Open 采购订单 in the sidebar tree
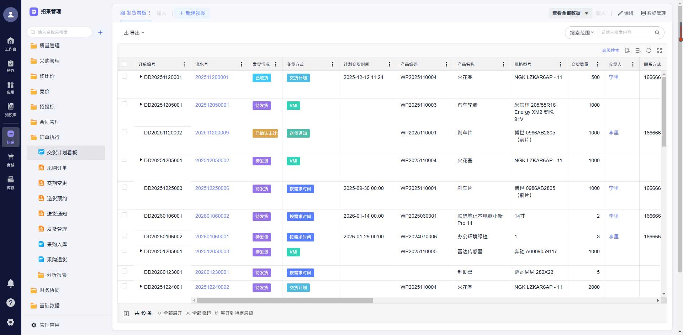 pos(57,168)
